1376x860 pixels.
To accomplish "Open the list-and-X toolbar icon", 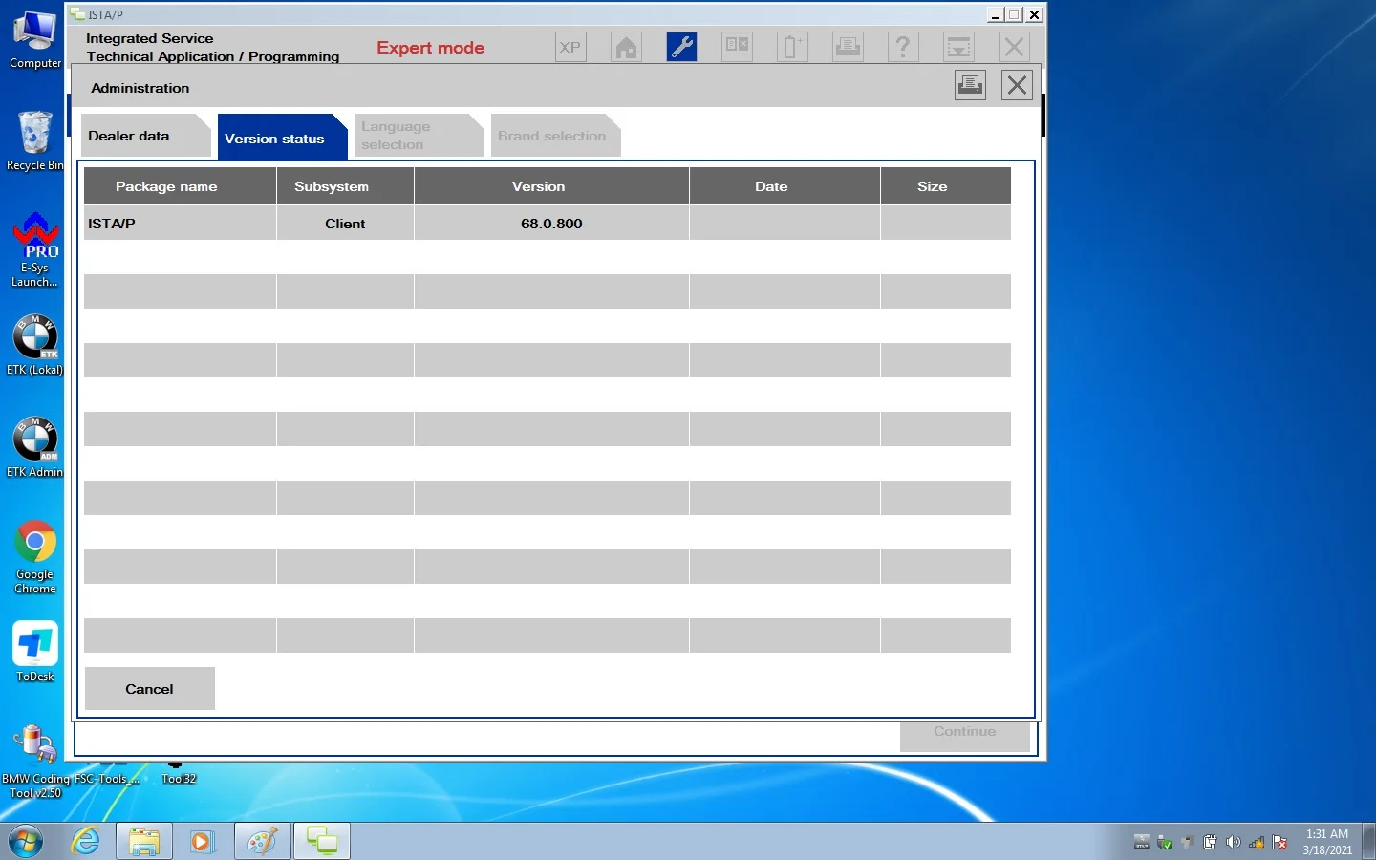I will point(737,47).
